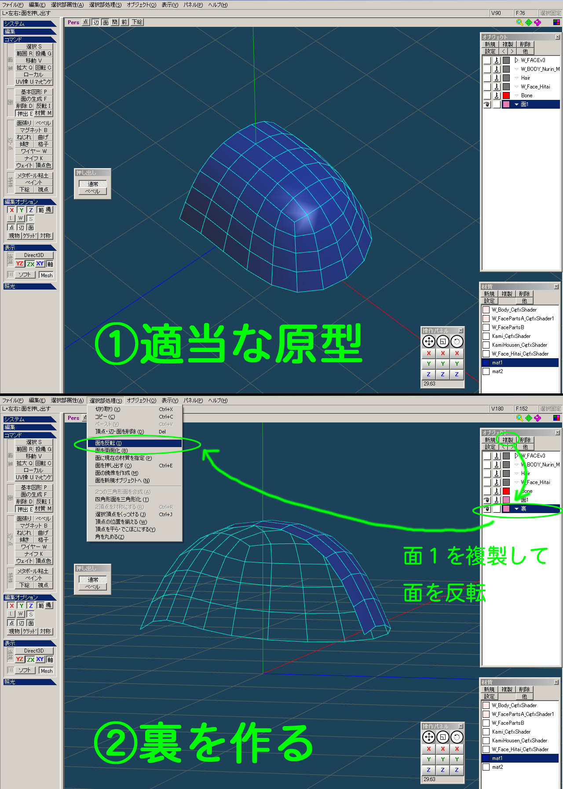This screenshot has width=563, height=789.
Task: Click the lock icon of the 面1 object, step ② screenshot
Action: click(497, 500)
